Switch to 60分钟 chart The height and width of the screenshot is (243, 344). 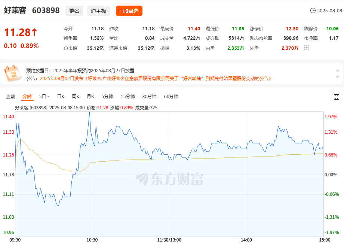click(171, 97)
